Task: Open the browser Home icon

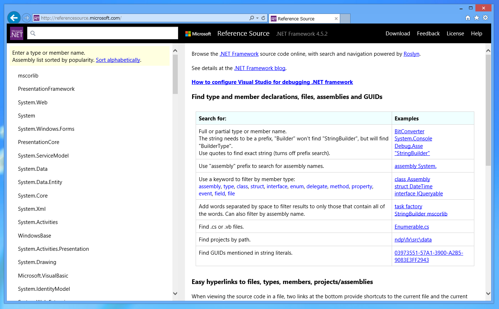Action: (x=468, y=18)
